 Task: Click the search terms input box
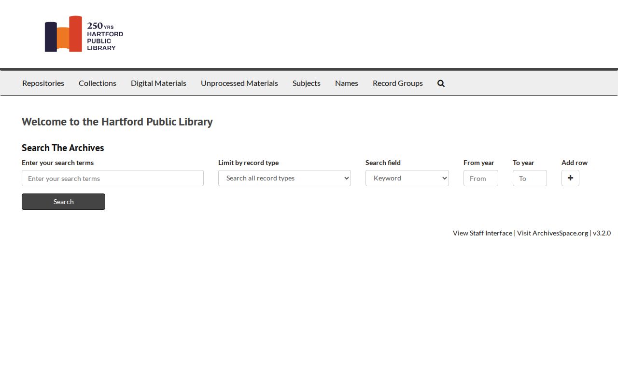coord(112,178)
